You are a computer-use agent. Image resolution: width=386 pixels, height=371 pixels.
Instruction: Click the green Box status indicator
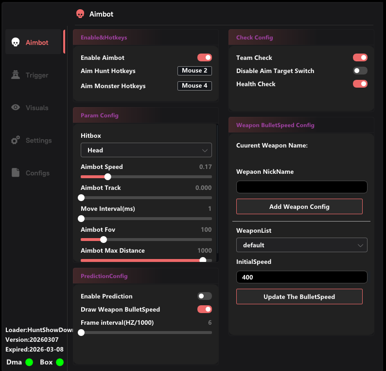point(60,362)
